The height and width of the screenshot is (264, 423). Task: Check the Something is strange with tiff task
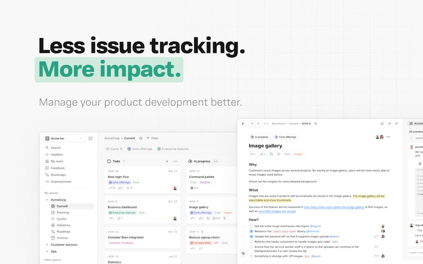pos(251,256)
